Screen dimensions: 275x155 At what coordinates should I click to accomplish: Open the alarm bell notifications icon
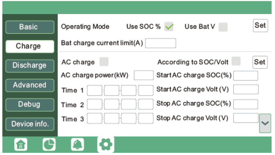[77, 145]
